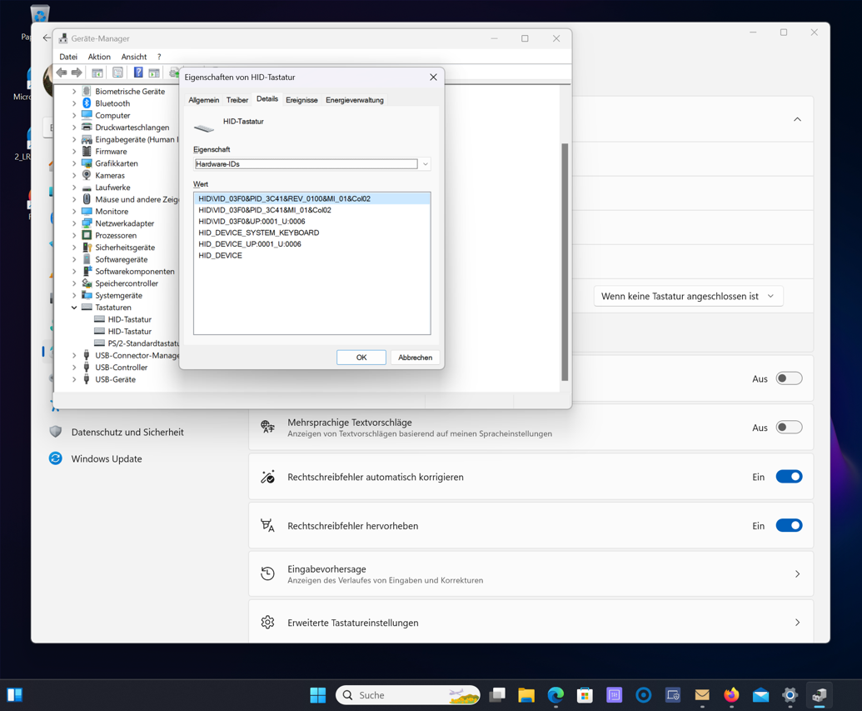Select Softwarekomponenten in the device tree

tap(135, 271)
